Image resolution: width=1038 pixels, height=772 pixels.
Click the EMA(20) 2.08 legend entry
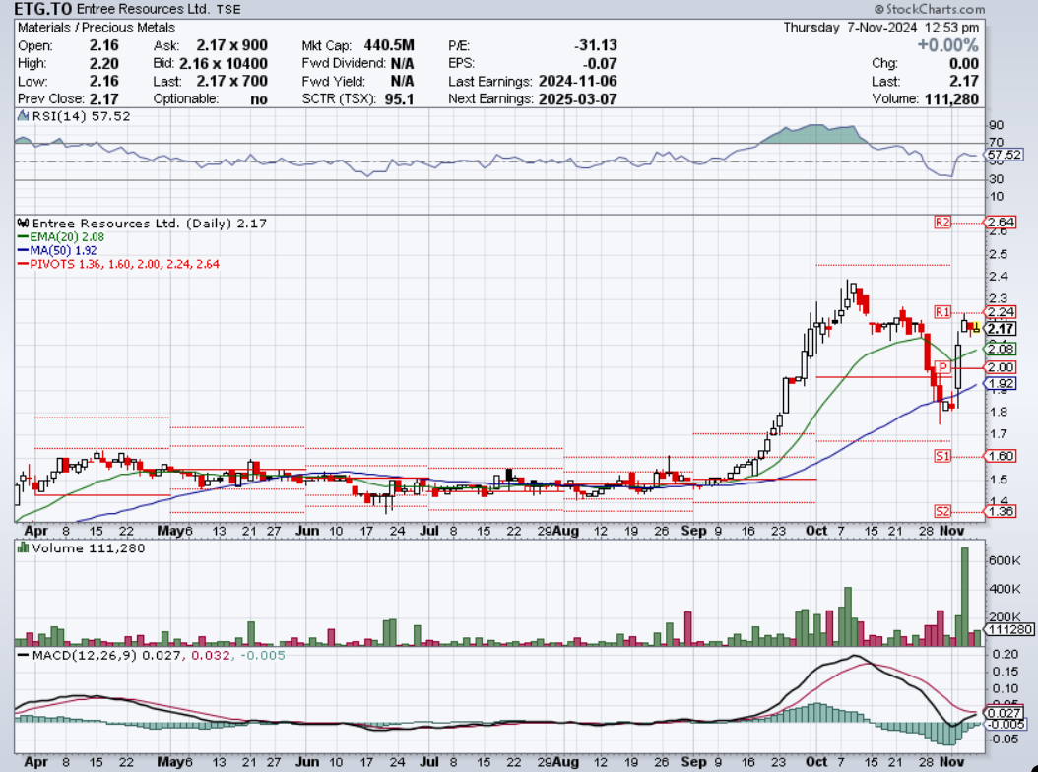coord(67,237)
